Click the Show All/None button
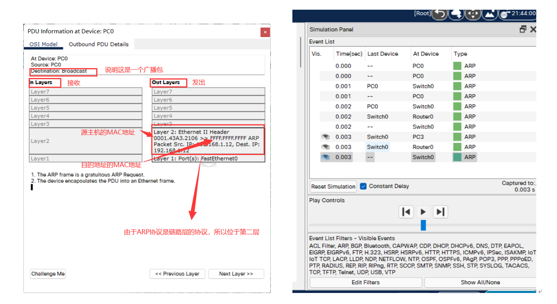This screenshot has height=304, width=557. 480,282
